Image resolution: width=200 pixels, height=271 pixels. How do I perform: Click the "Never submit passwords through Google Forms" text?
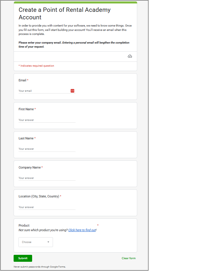click(40, 267)
